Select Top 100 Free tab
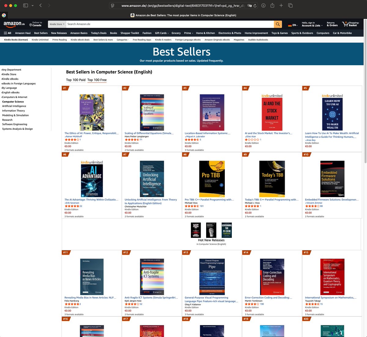 pyautogui.click(x=97, y=80)
